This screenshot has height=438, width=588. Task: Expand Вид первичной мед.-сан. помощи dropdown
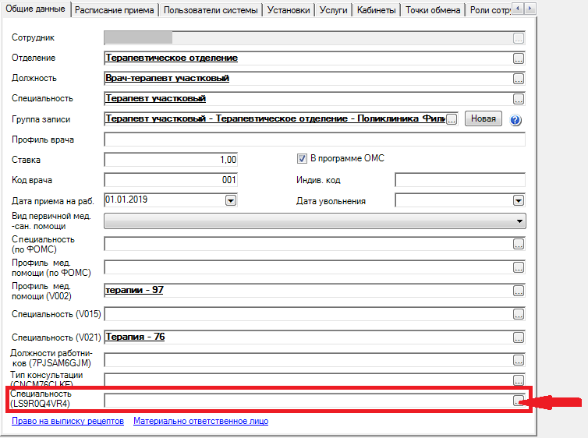point(519,221)
